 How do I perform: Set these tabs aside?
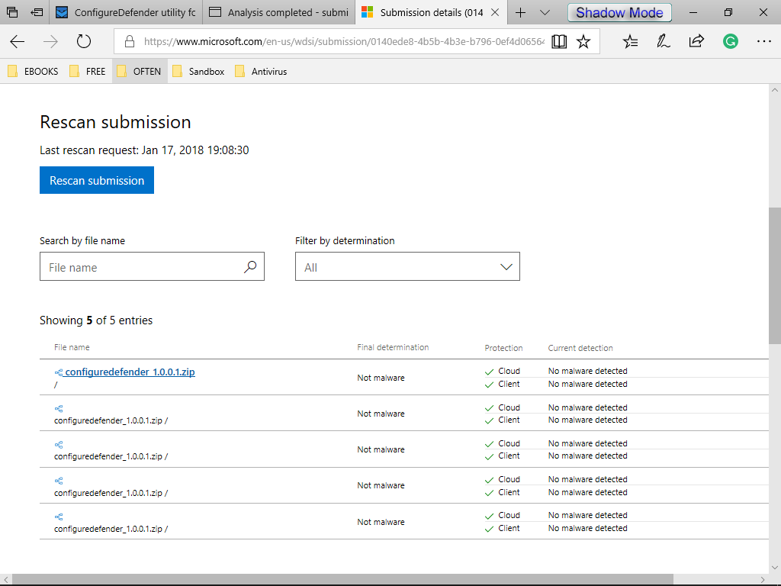point(37,12)
